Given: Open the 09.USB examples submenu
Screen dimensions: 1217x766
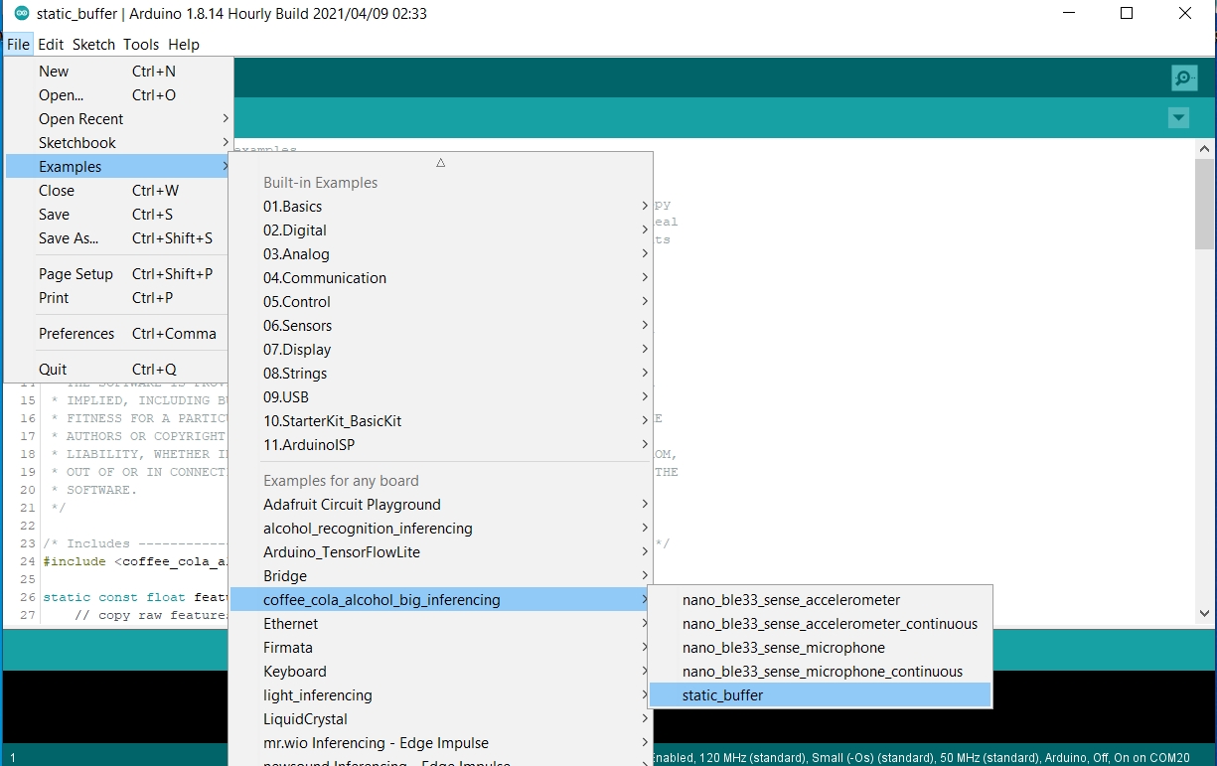Looking at the screenshot, I should pos(441,397).
